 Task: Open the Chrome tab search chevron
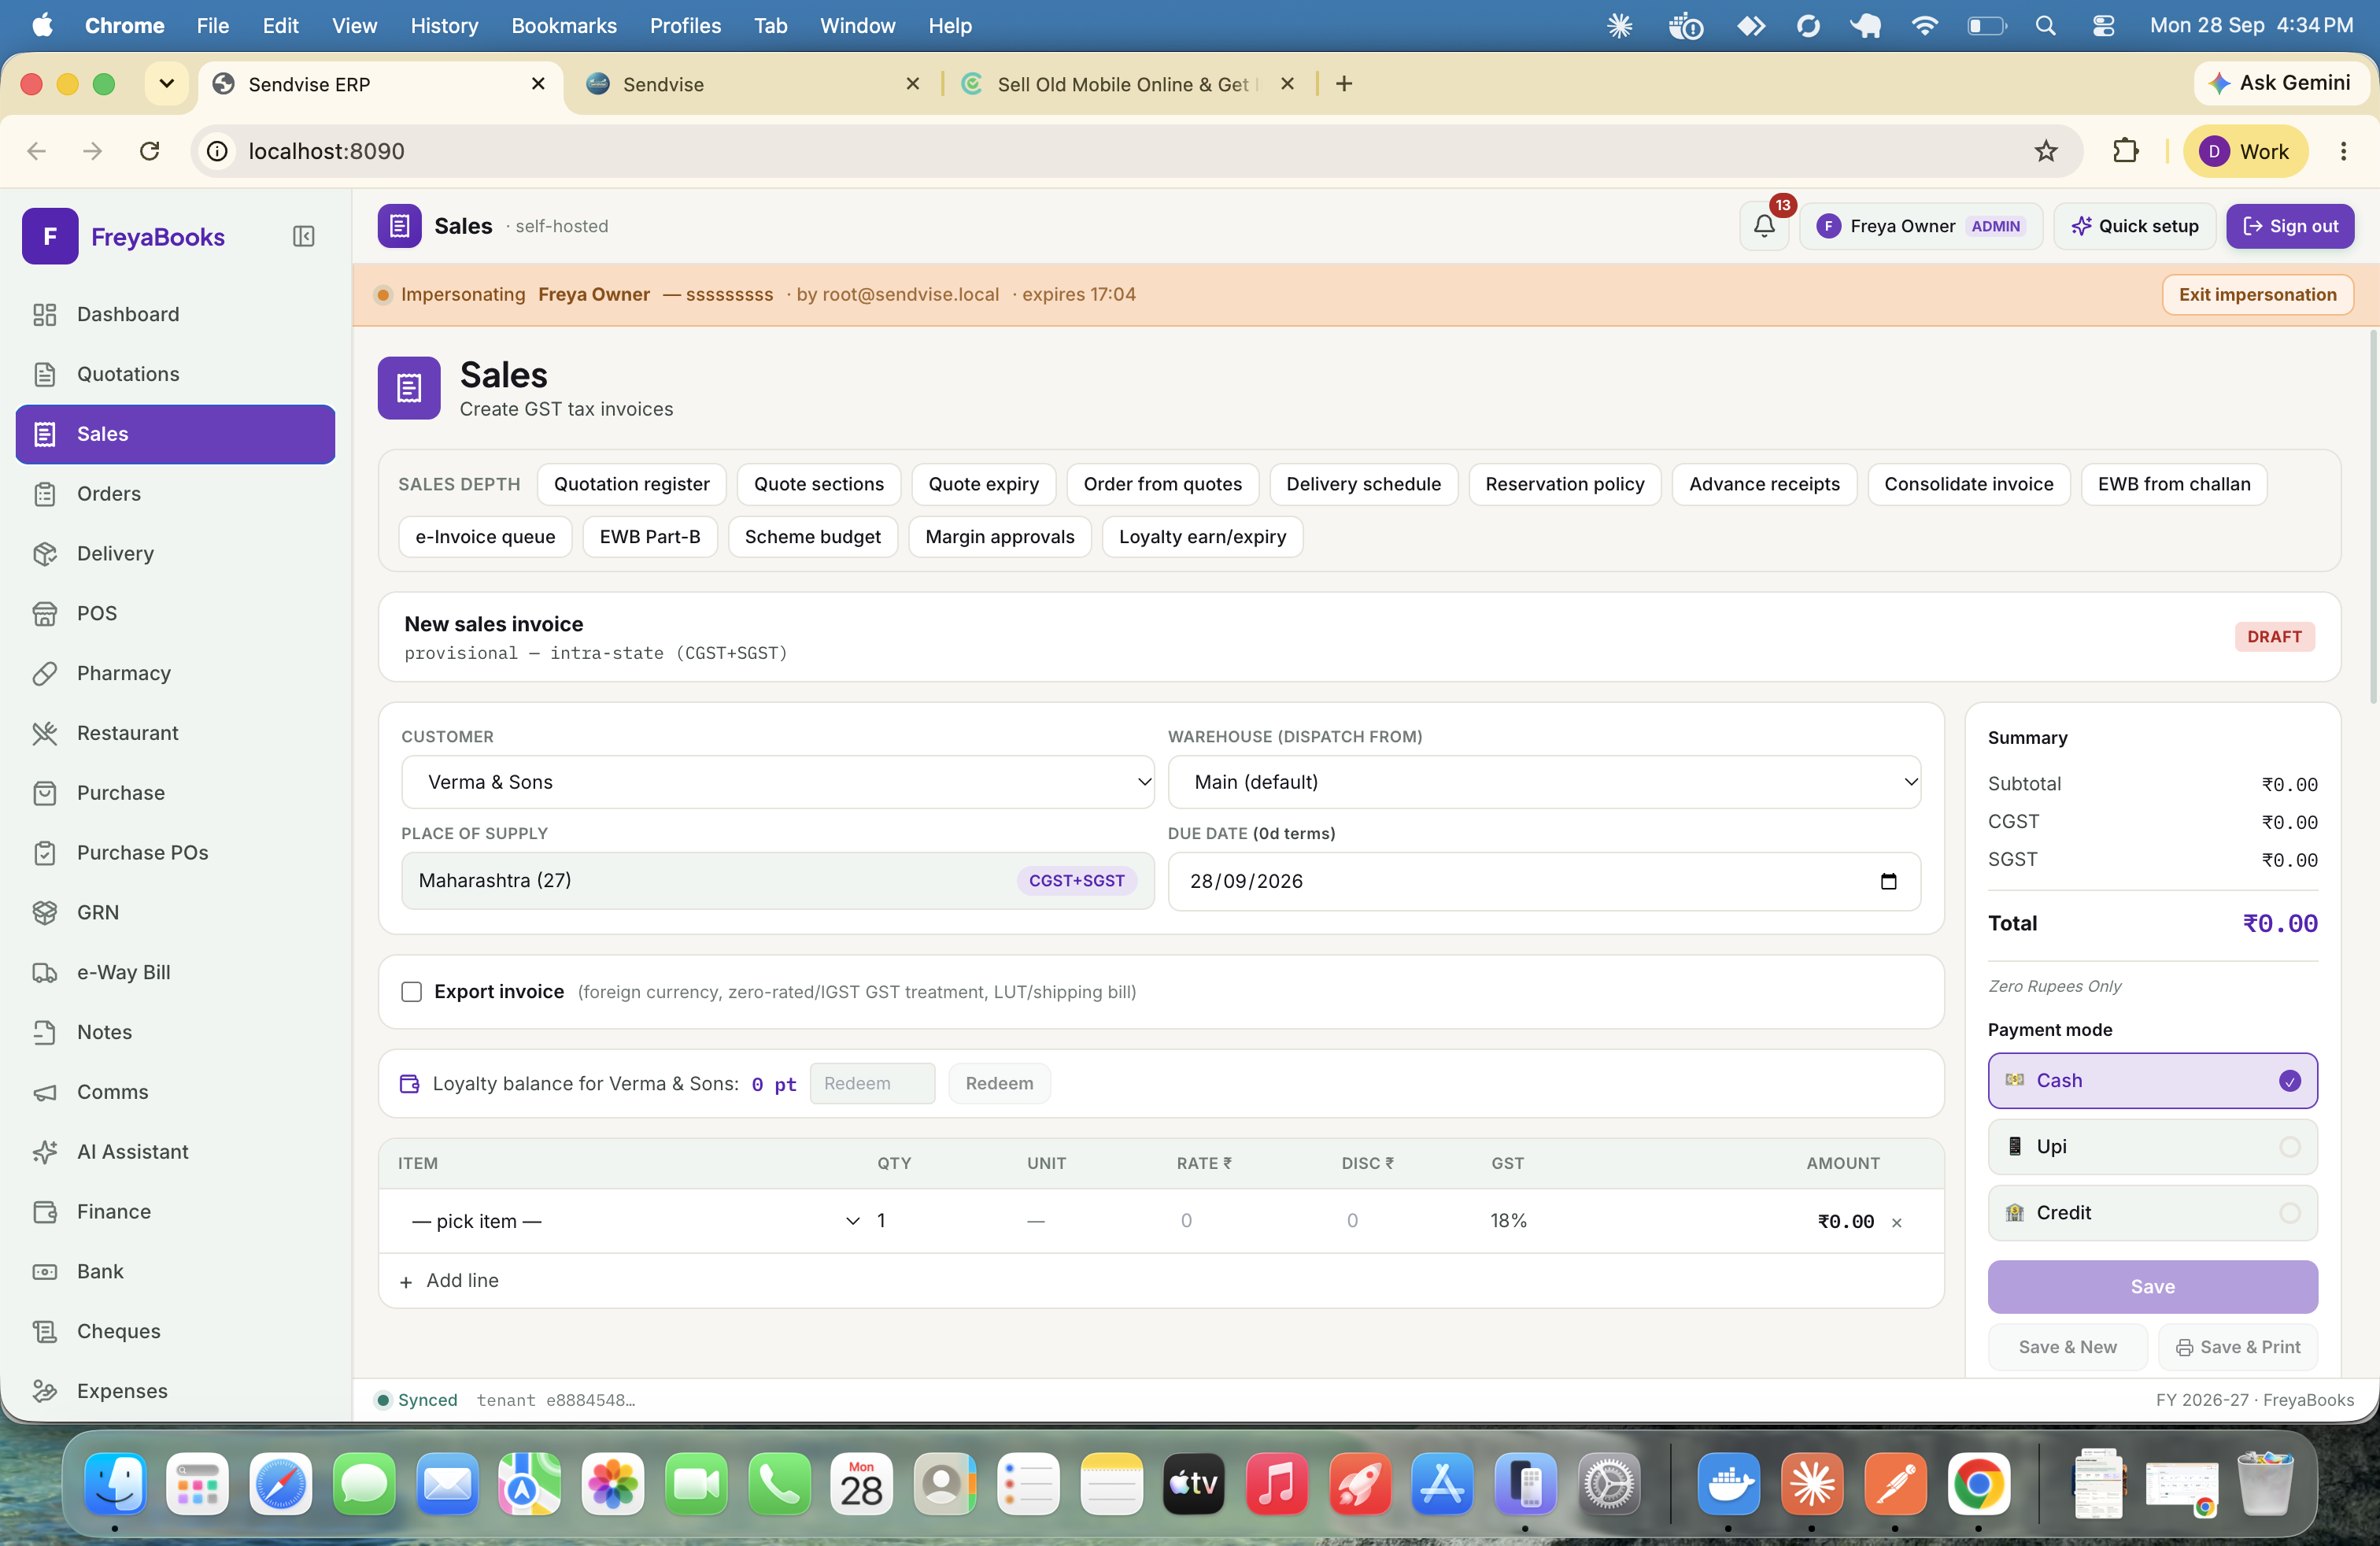167,84
